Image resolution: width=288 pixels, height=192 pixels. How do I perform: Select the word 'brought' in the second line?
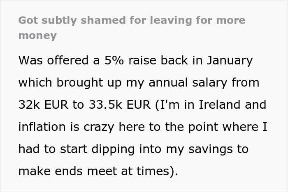tap(78, 82)
